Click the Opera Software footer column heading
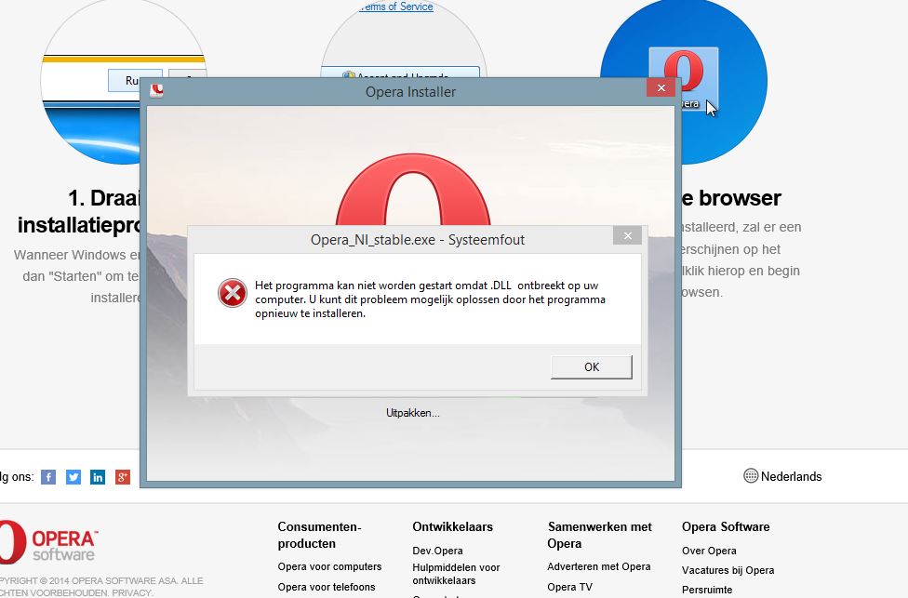 (x=727, y=526)
